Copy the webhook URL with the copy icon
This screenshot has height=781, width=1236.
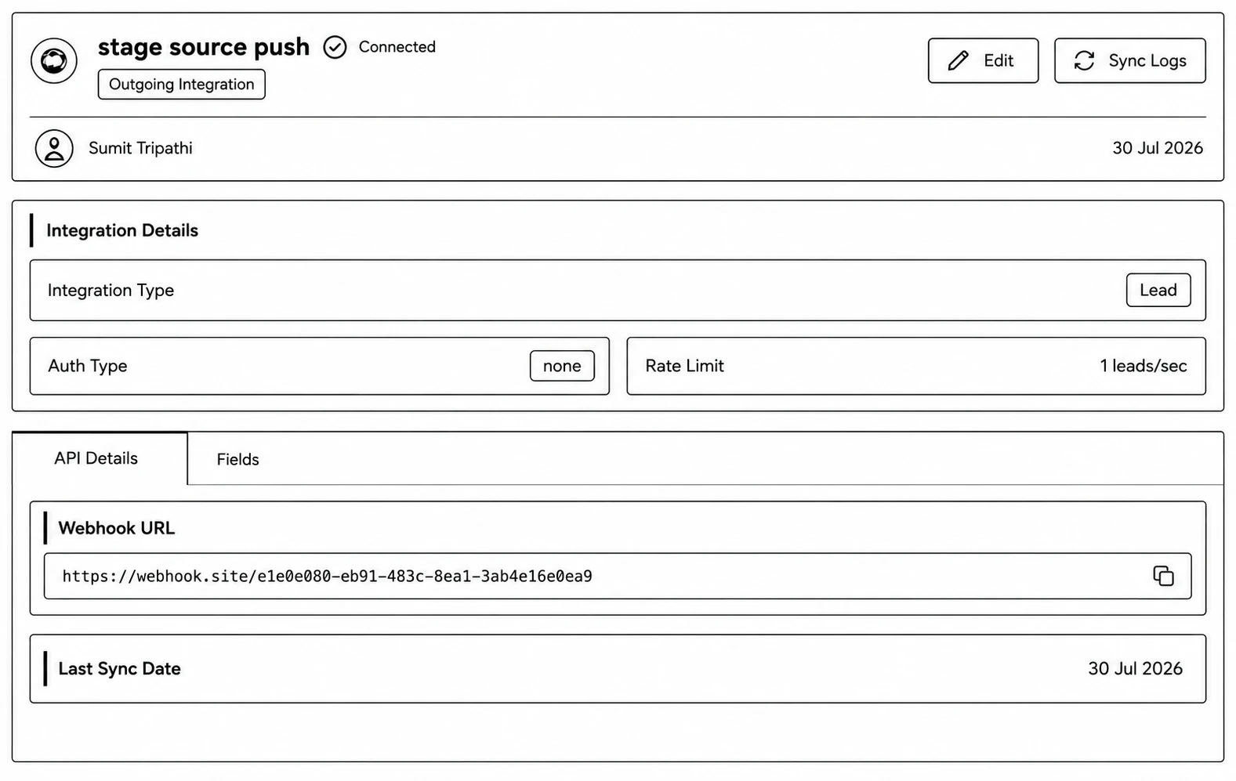[x=1163, y=576]
